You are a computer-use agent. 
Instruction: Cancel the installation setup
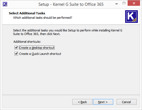click(x=126, y=102)
